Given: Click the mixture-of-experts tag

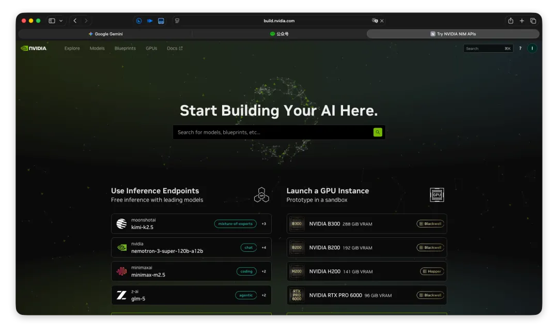Looking at the screenshot, I should point(235,224).
